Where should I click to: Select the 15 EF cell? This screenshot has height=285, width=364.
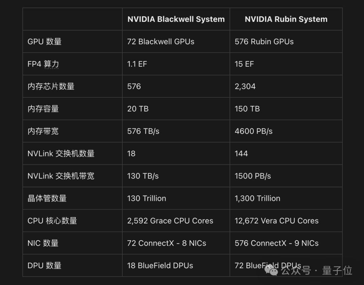point(244,64)
